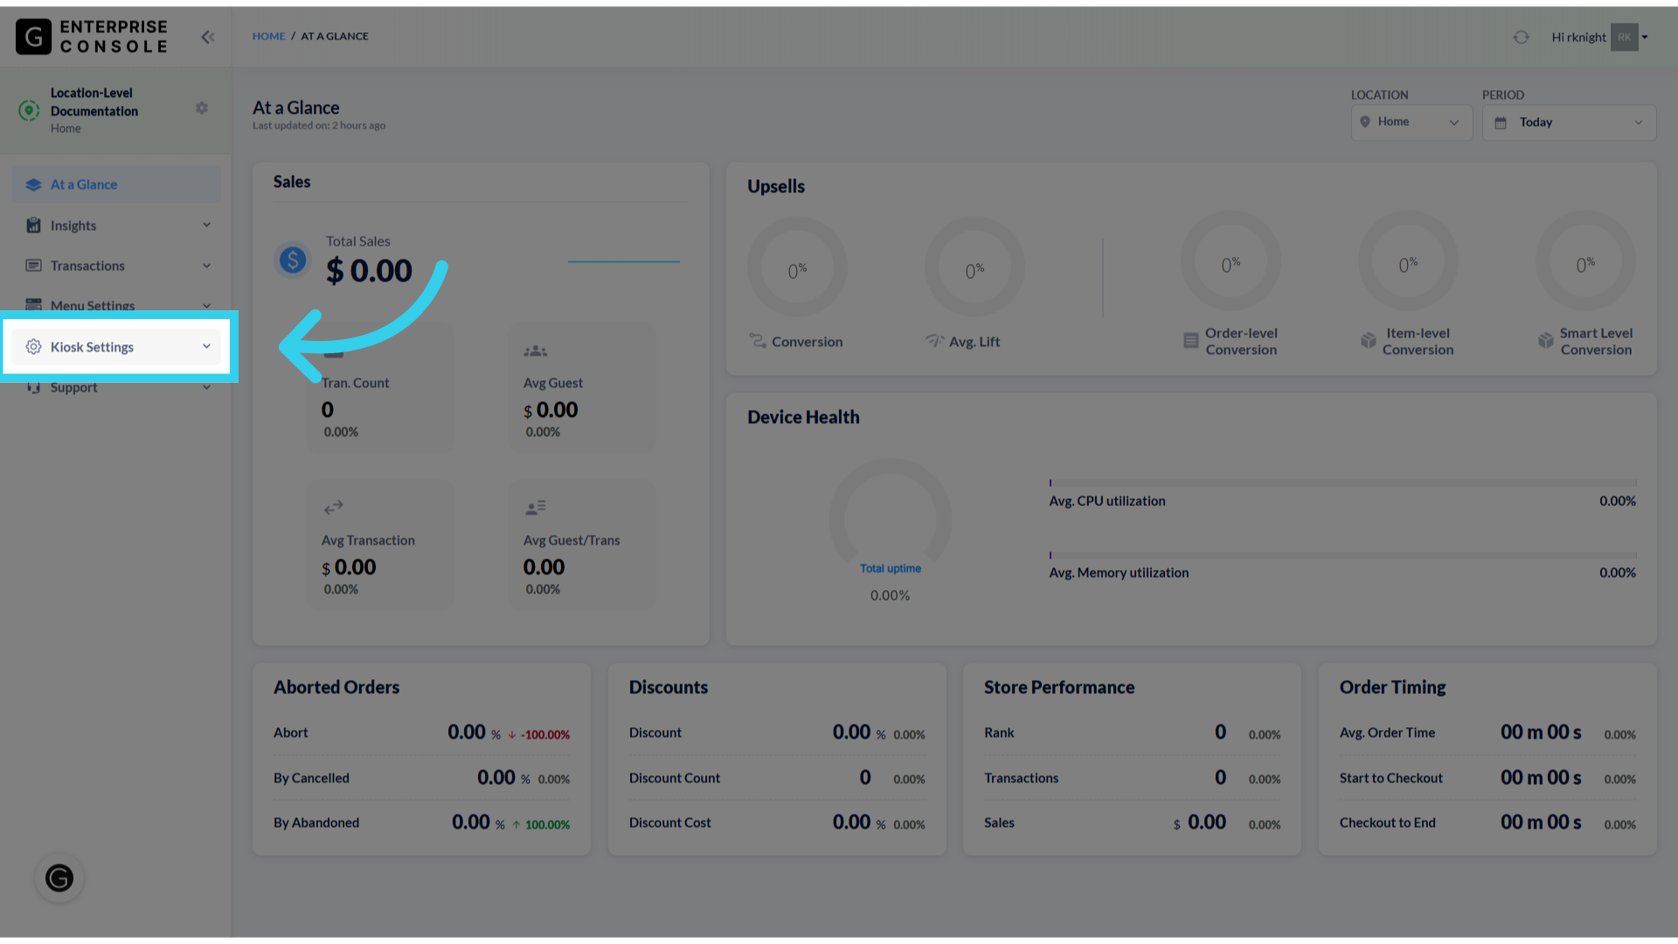Click the Avg. Lift donut gauge
Image resolution: width=1678 pixels, height=944 pixels.
click(x=974, y=267)
